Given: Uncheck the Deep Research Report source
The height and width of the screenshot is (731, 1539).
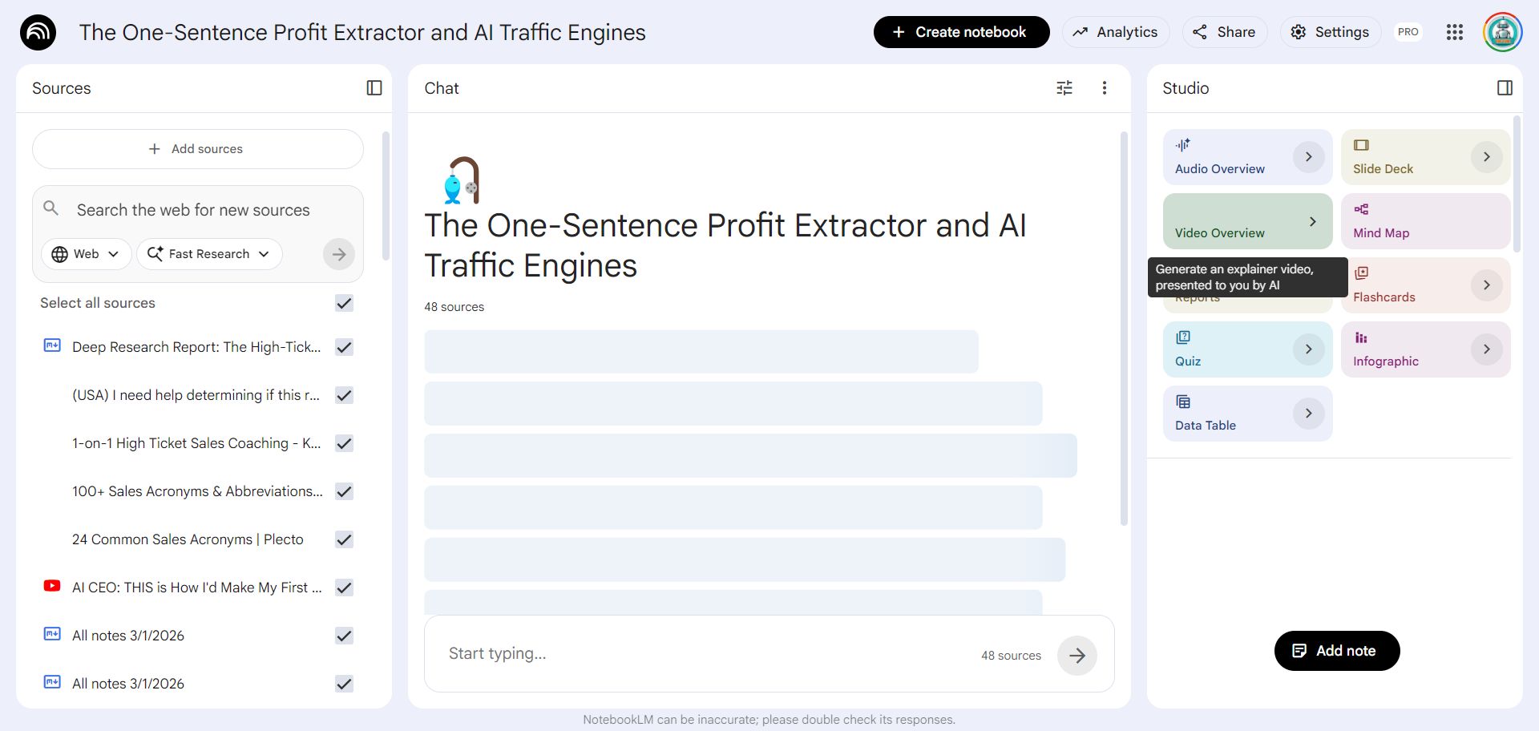Looking at the screenshot, I should pos(344,347).
